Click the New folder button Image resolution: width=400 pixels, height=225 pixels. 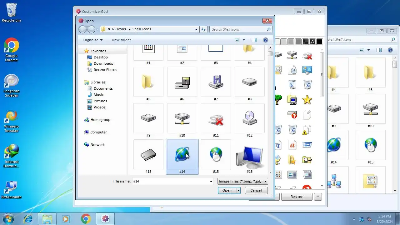[x=122, y=40]
